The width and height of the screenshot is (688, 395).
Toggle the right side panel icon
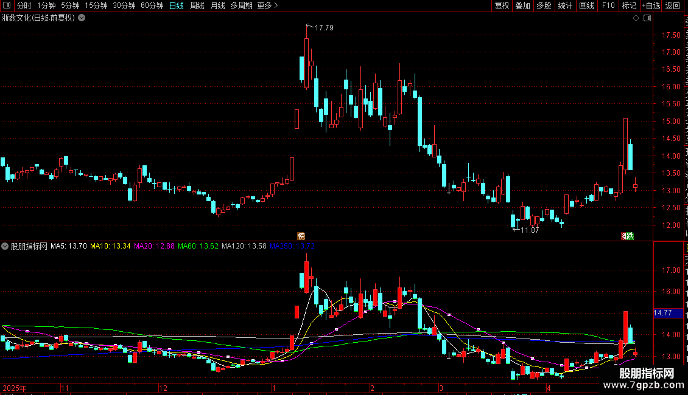point(647,18)
